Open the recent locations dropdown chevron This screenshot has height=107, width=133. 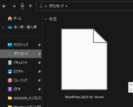22,6
